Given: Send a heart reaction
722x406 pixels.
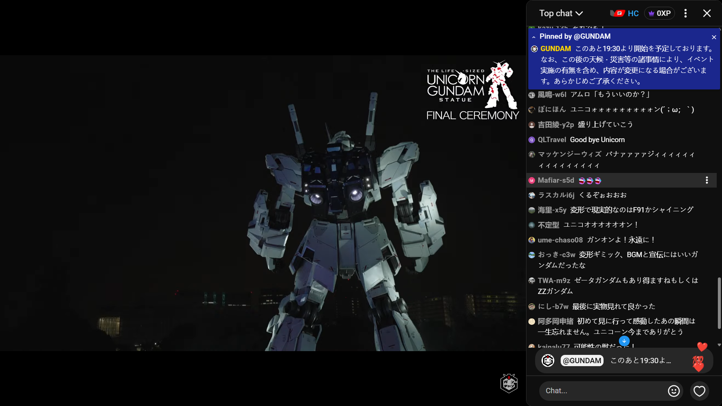Looking at the screenshot, I should 699,391.
